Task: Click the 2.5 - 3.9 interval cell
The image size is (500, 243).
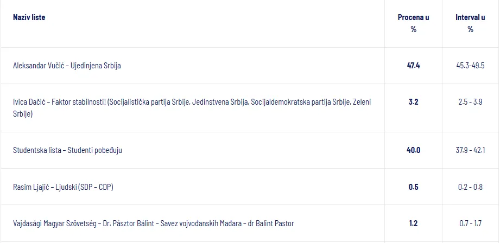Action: click(x=470, y=102)
